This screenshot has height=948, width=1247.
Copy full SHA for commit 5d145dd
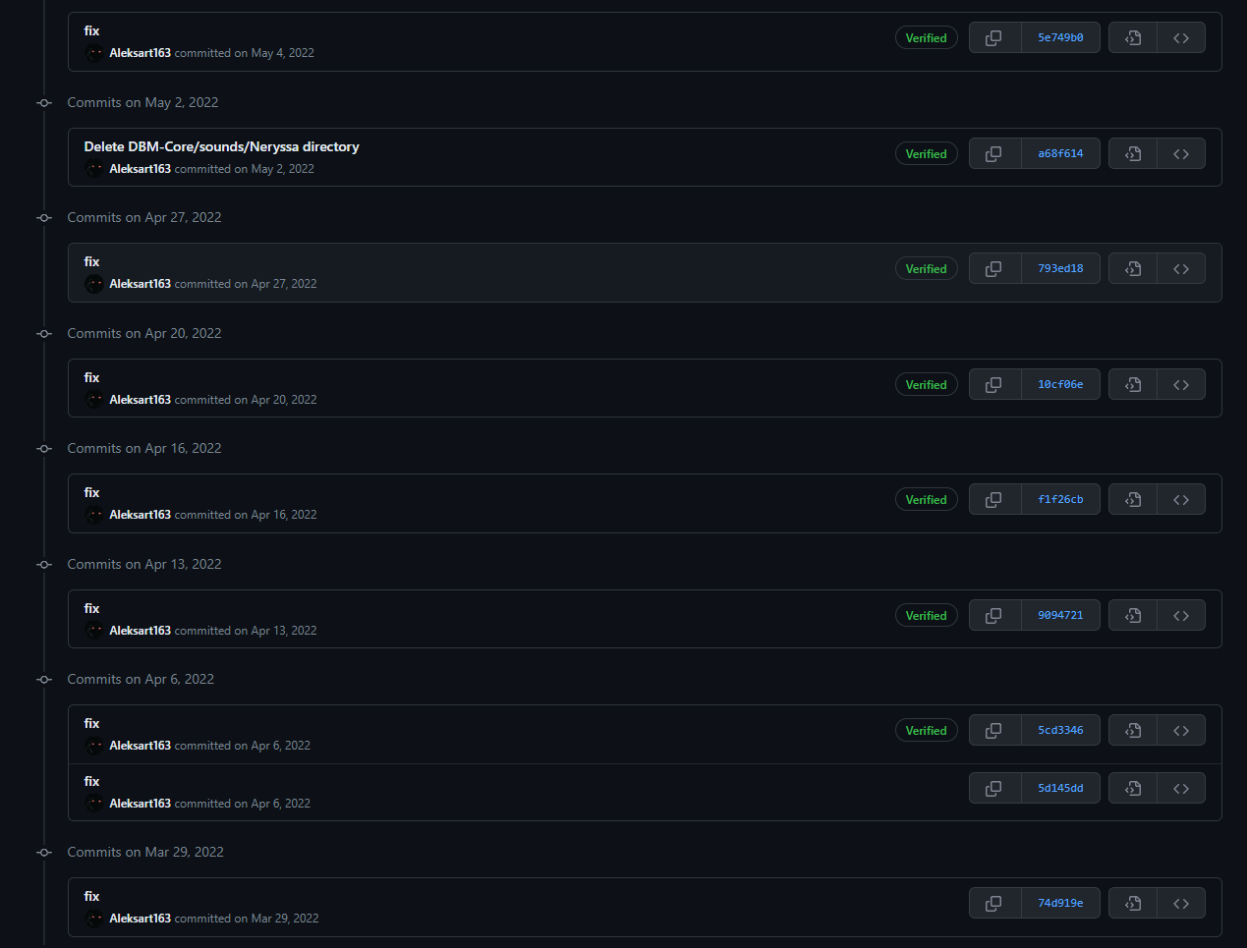(993, 789)
